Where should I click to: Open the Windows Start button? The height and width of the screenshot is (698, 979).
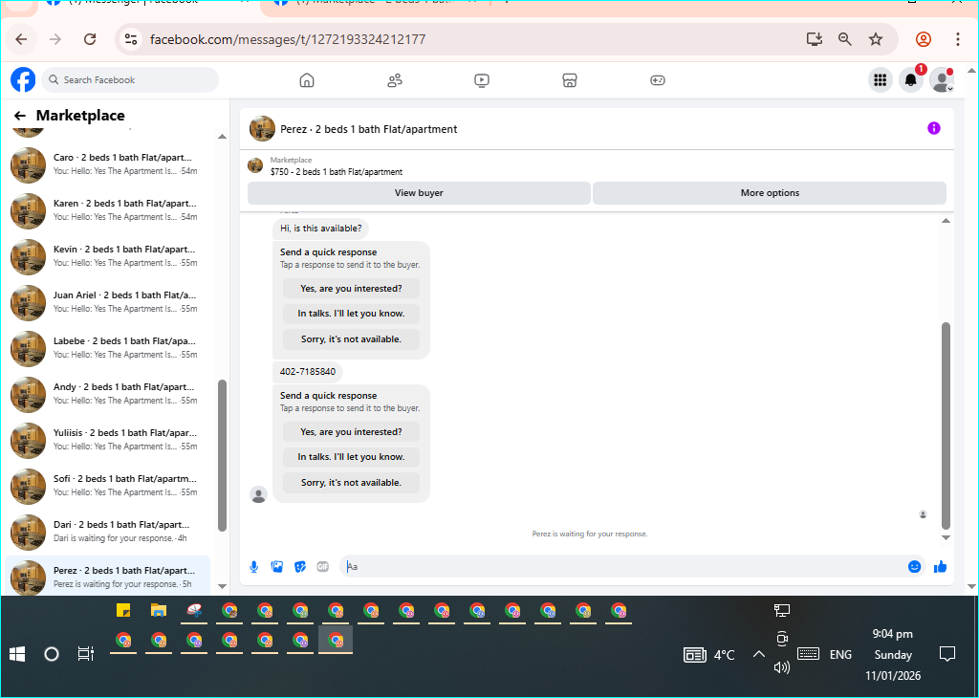point(17,654)
